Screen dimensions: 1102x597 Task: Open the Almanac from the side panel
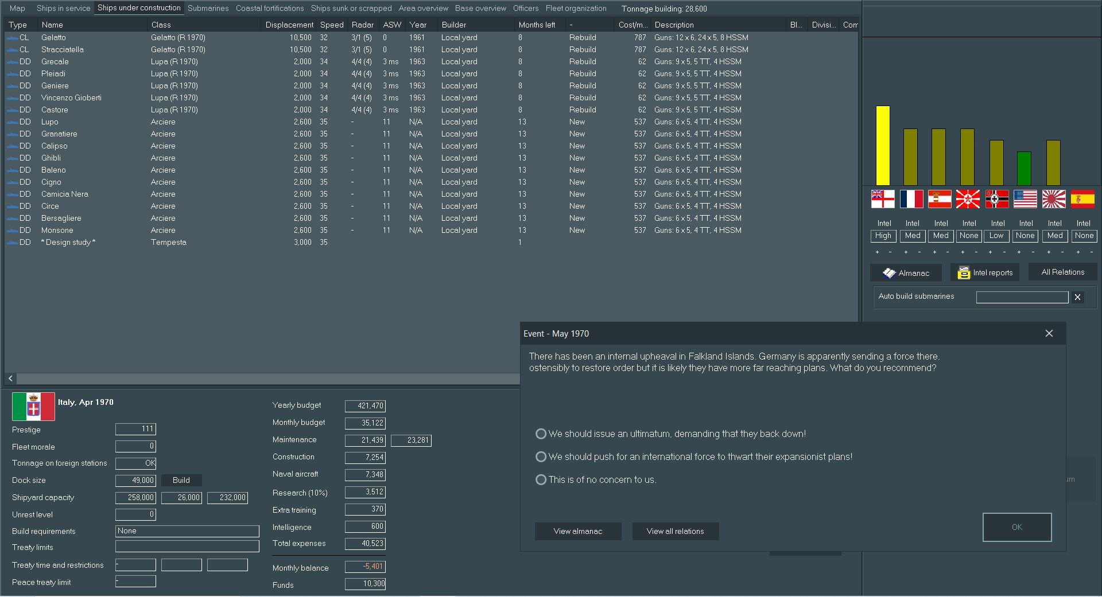pyautogui.click(x=906, y=273)
